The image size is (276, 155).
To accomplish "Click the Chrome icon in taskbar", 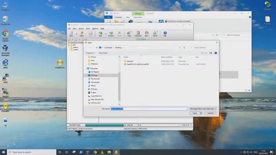I will click(95, 152).
